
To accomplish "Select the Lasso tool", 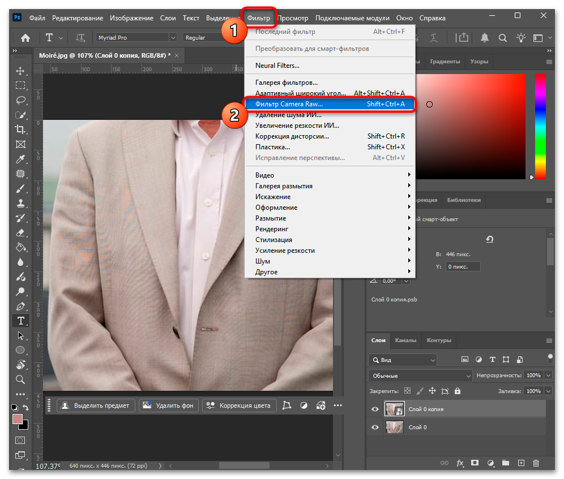I will (20, 100).
